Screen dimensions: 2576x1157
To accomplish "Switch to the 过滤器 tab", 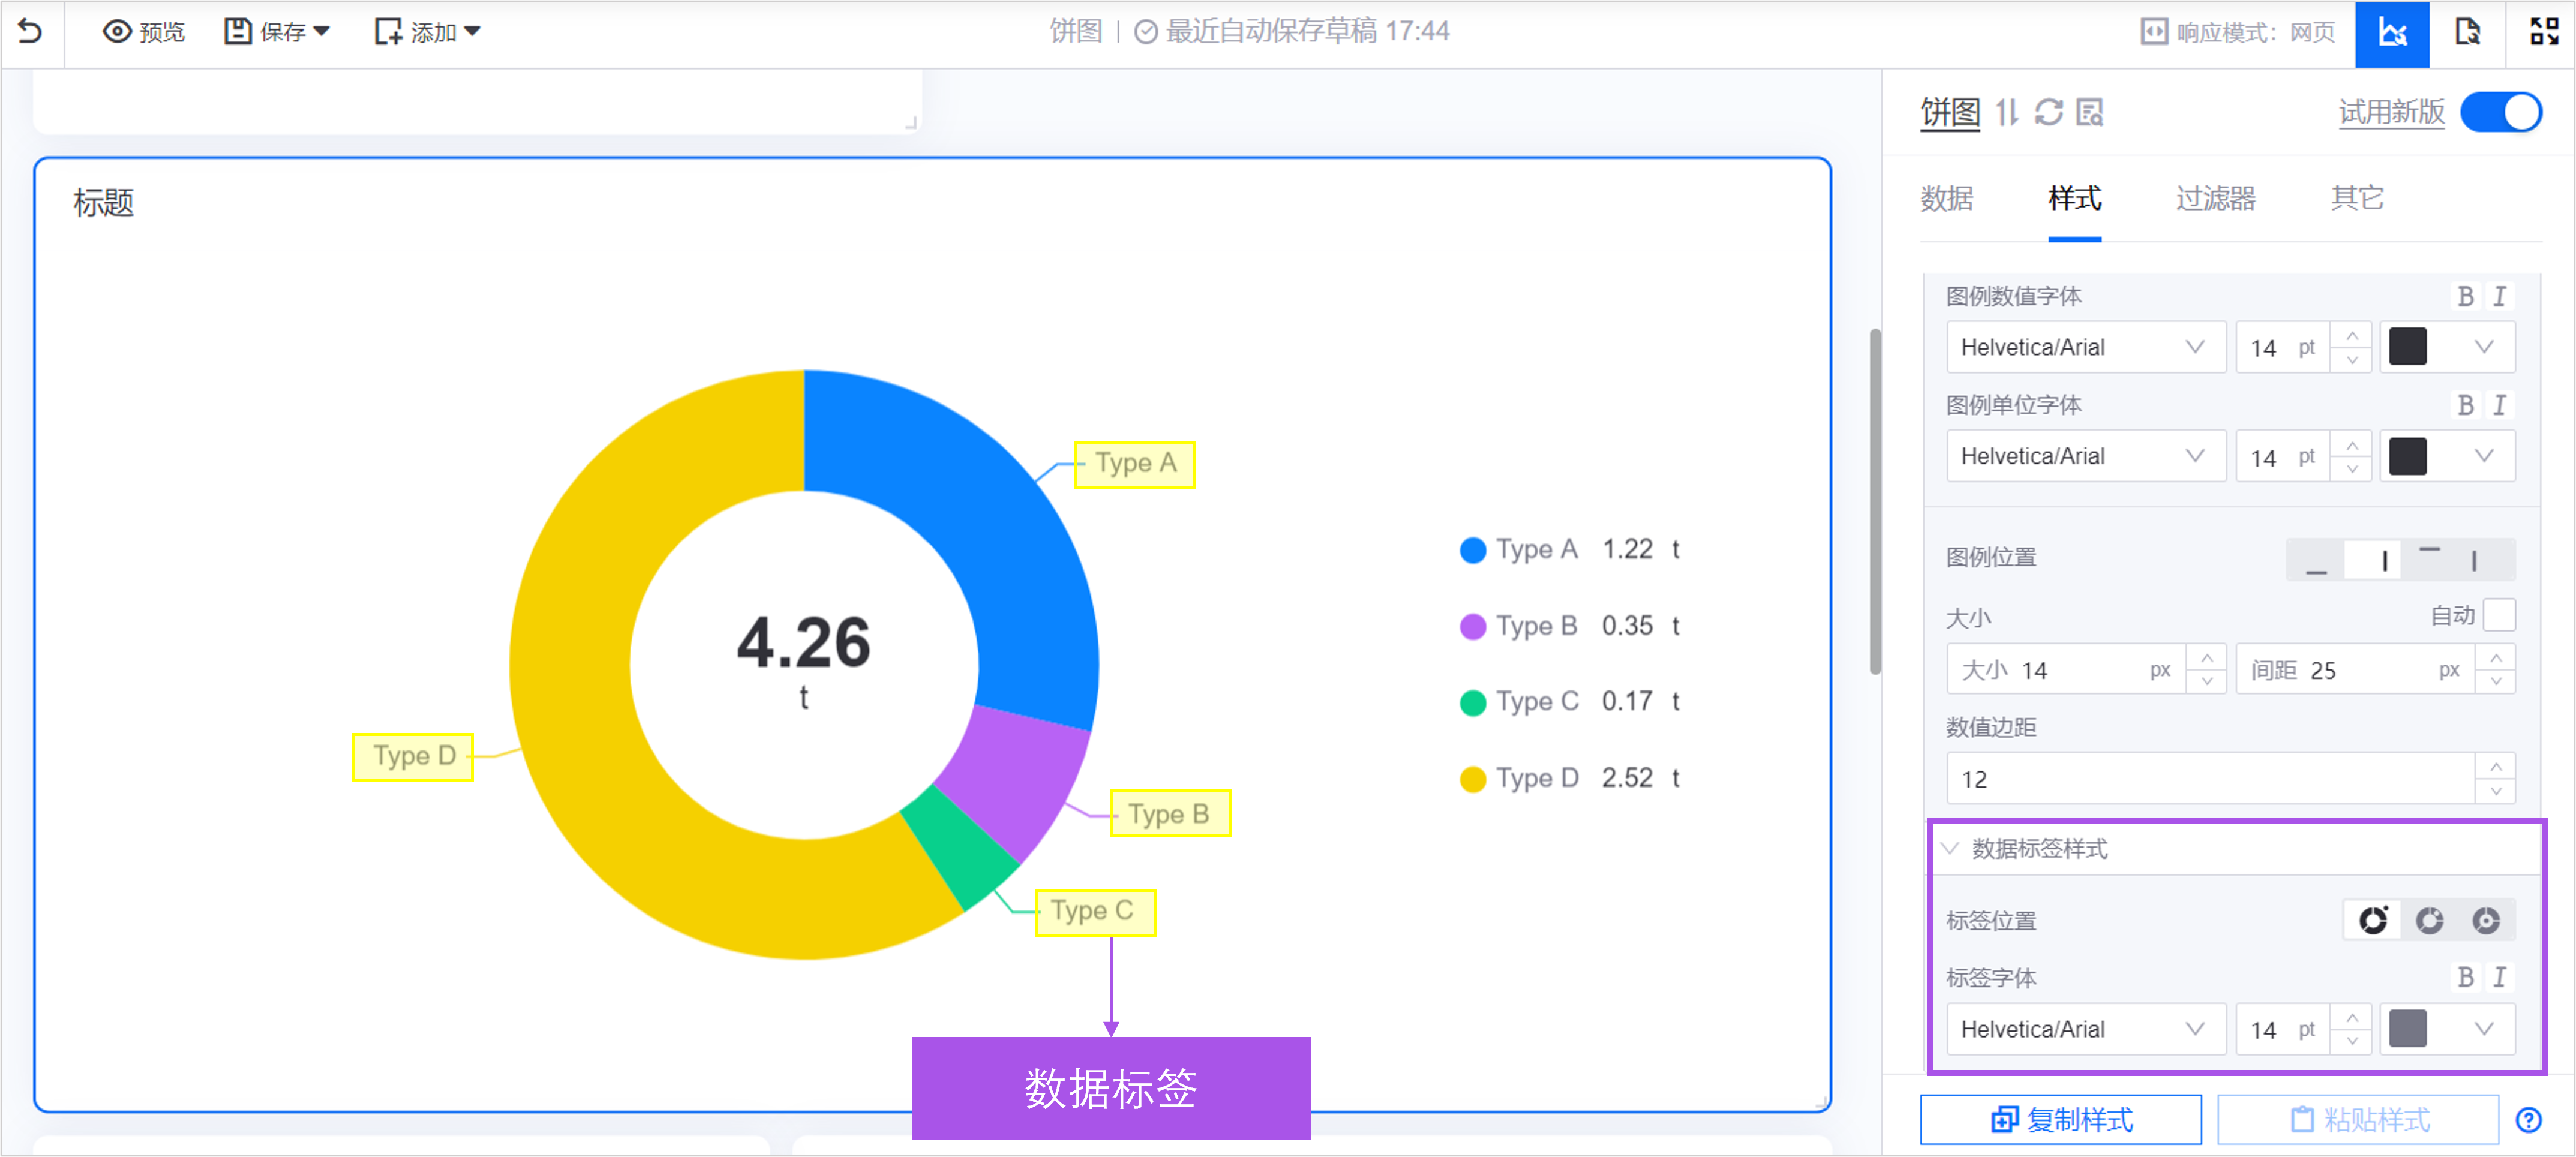I will (2215, 198).
